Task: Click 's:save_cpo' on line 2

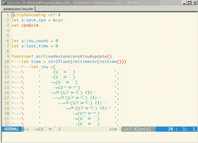Action: pyautogui.click(x=34, y=20)
